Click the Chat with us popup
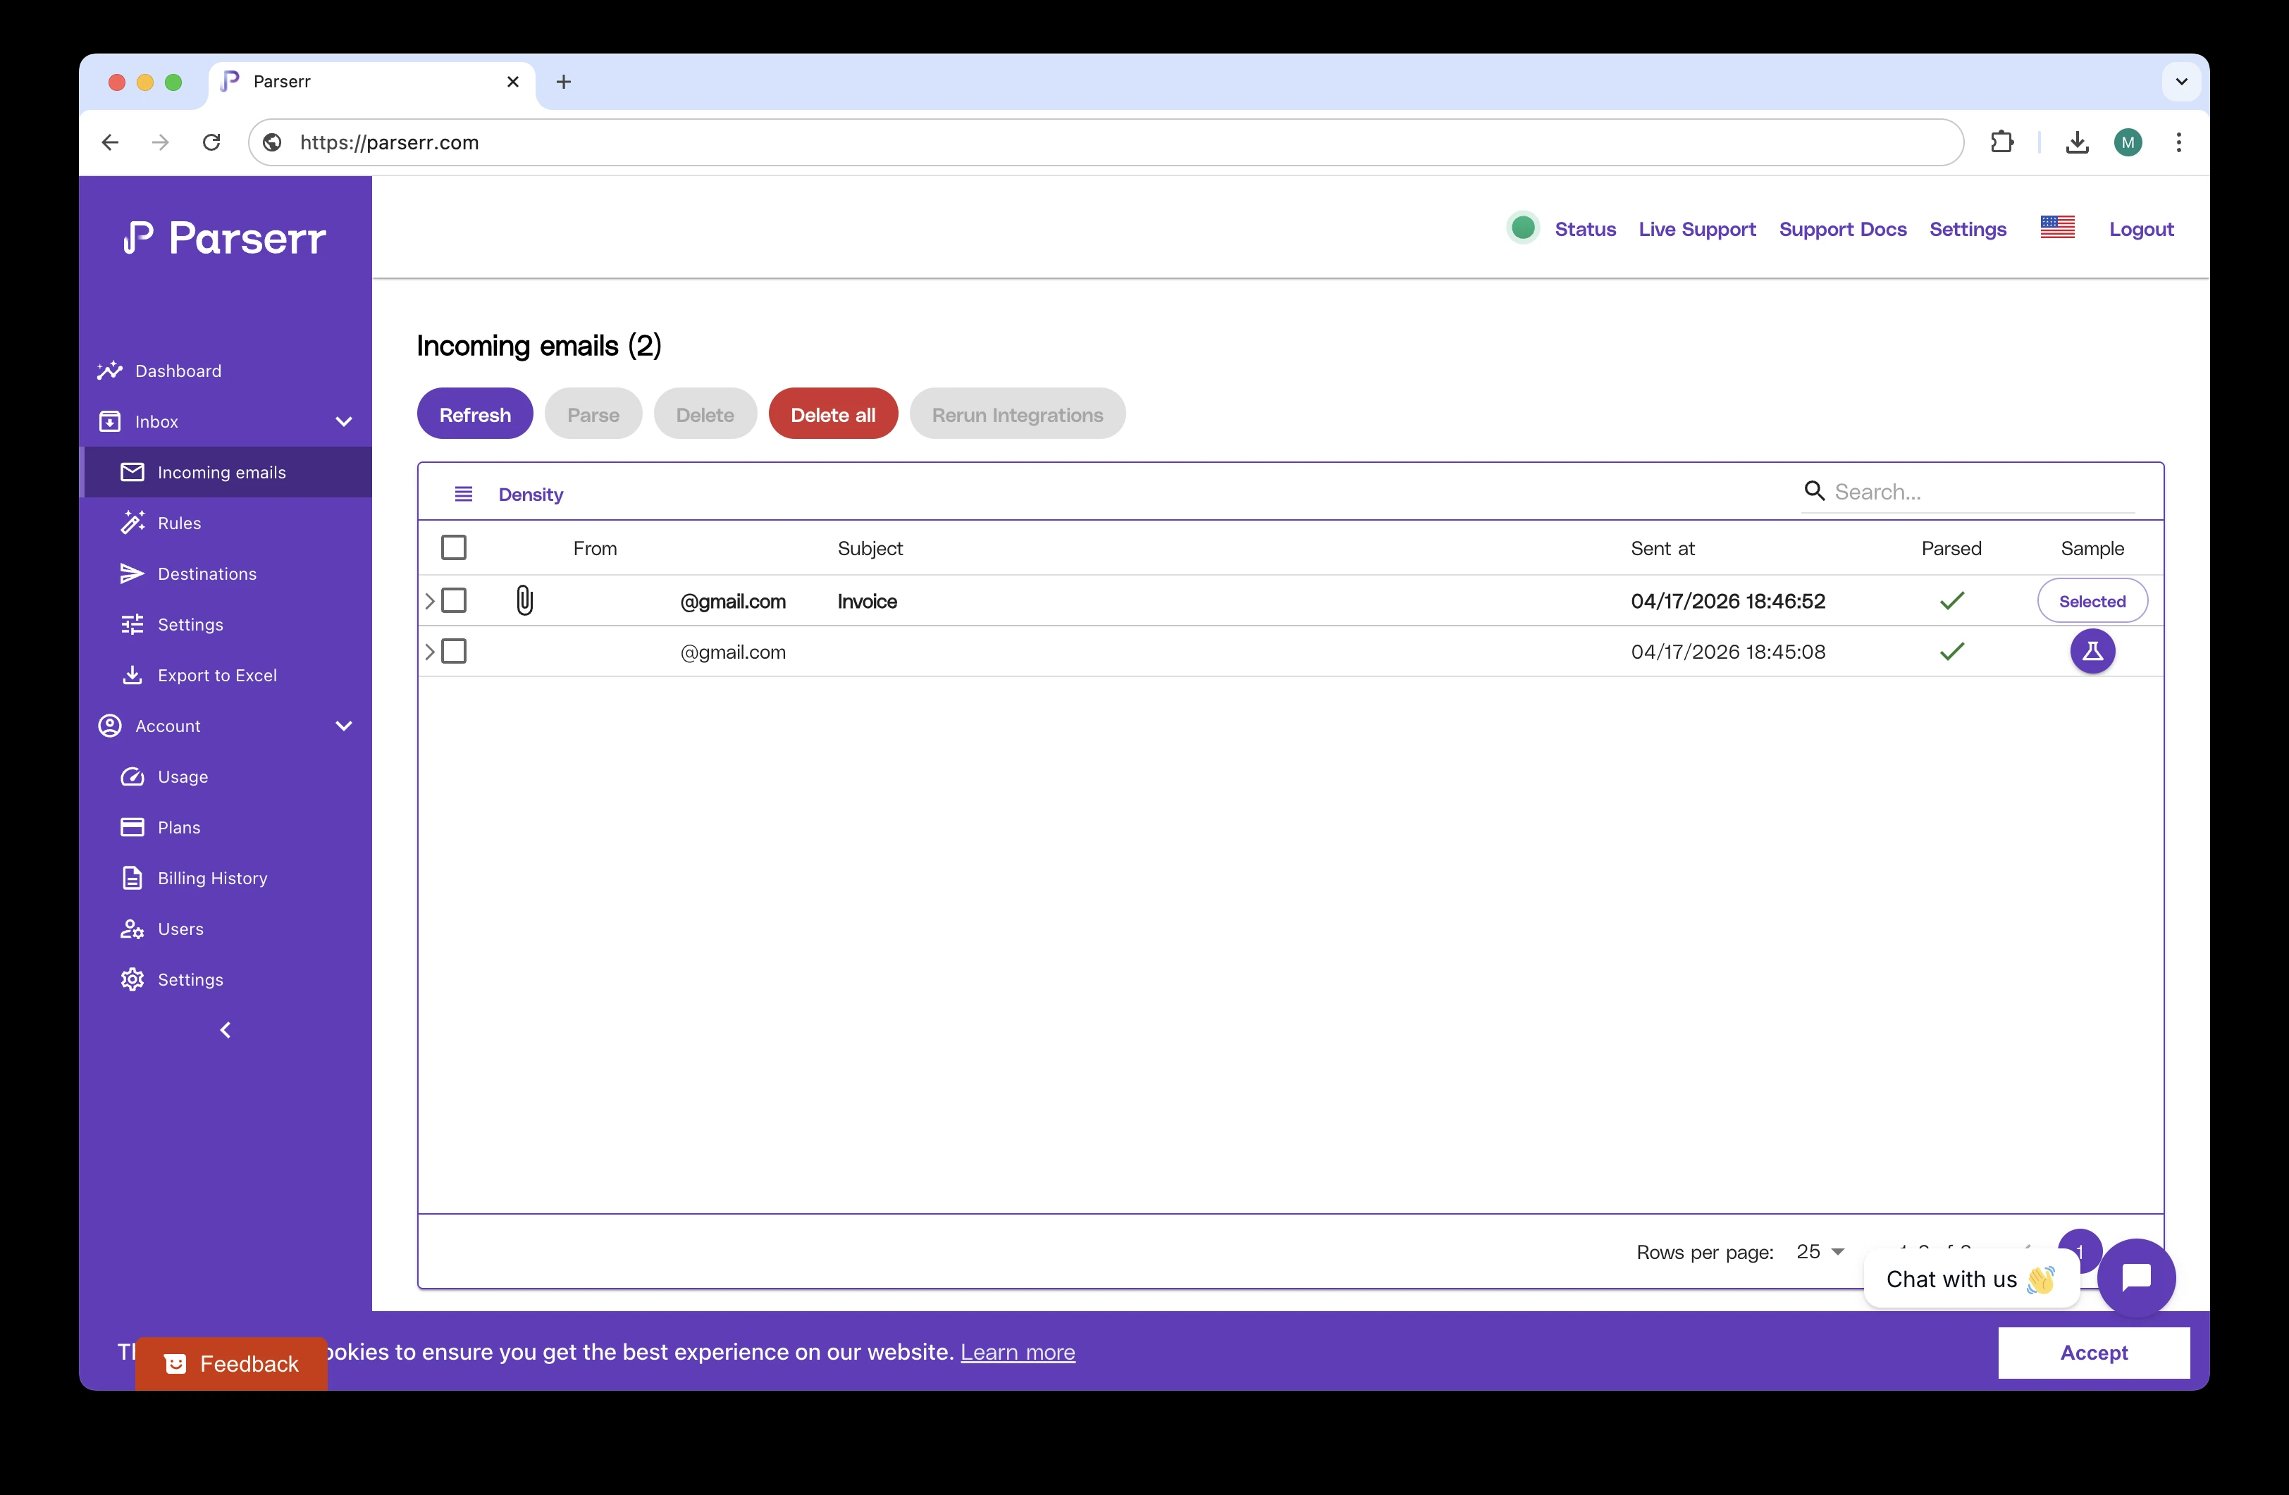This screenshot has width=2289, height=1495. click(x=1970, y=1279)
